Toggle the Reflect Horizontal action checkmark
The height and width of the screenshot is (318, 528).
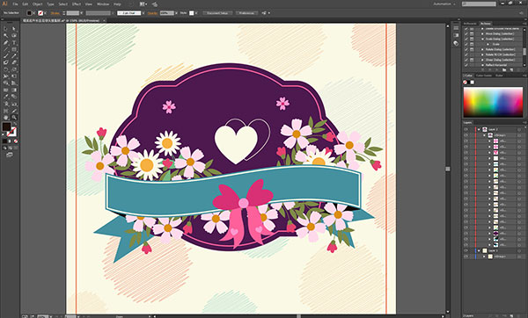[x=466, y=65]
